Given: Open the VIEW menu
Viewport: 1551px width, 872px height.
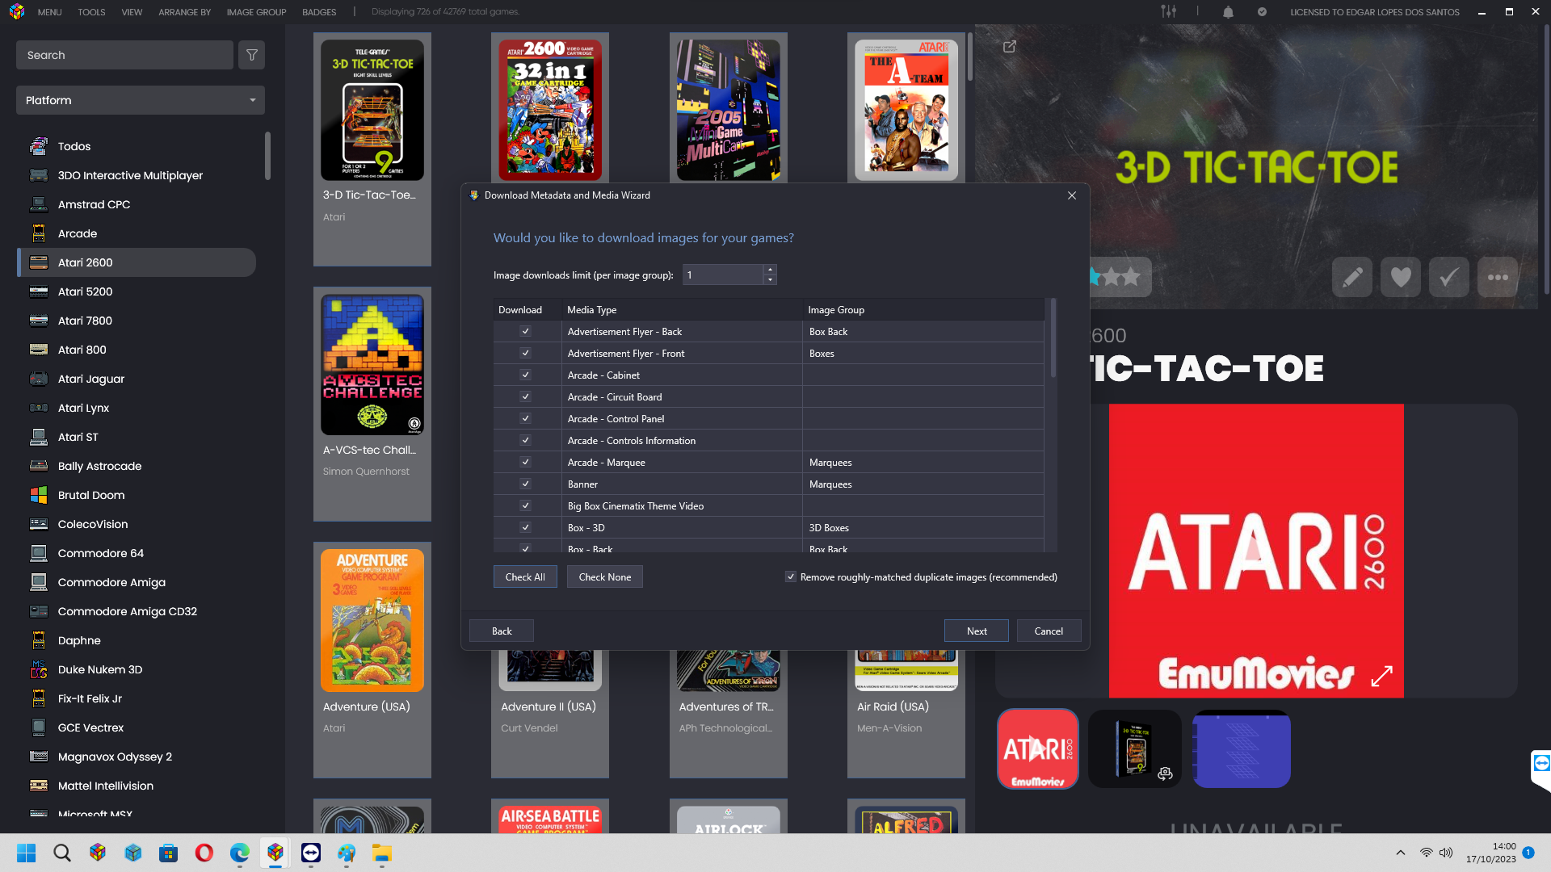Looking at the screenshot, I should pos(132,12).
